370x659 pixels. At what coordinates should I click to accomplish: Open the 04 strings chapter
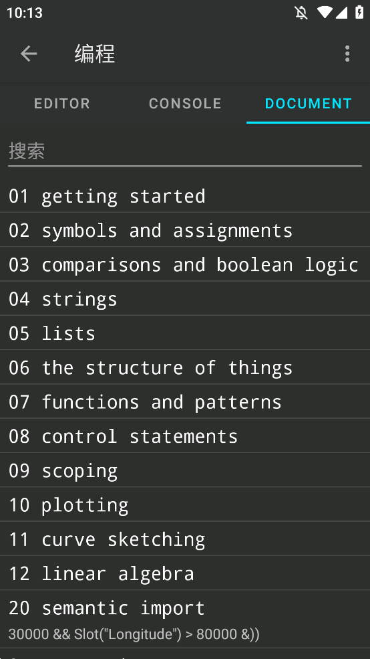(185, 299)
